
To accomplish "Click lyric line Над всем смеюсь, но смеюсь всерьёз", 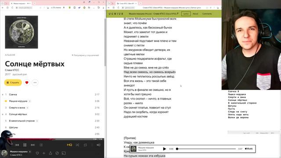I will pyautogui.click(x=150, y=72).
